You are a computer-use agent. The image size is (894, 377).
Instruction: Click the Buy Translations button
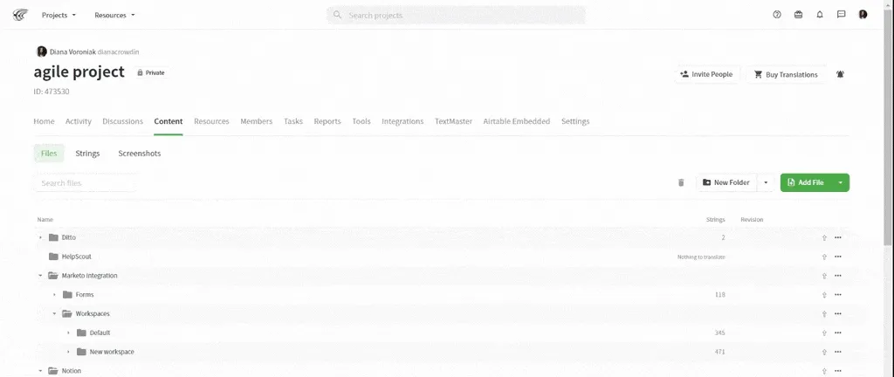click(786, 74)
